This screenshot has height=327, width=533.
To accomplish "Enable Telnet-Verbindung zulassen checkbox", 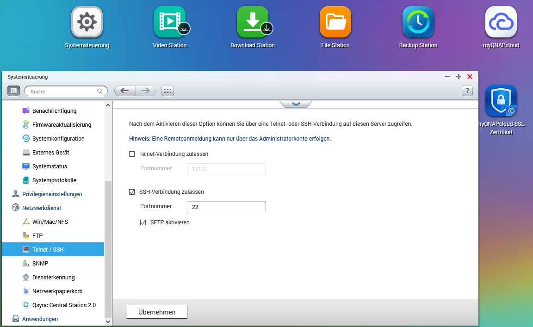I will 132,154.
